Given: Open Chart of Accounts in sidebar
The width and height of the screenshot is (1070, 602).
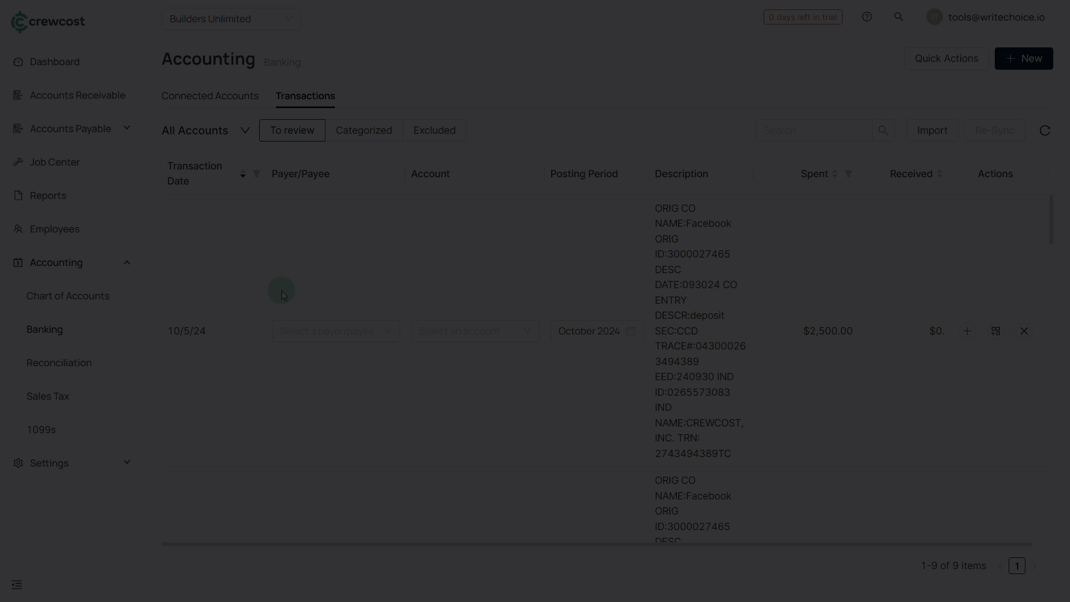Looking at the screenshot, I should point(68,296).
